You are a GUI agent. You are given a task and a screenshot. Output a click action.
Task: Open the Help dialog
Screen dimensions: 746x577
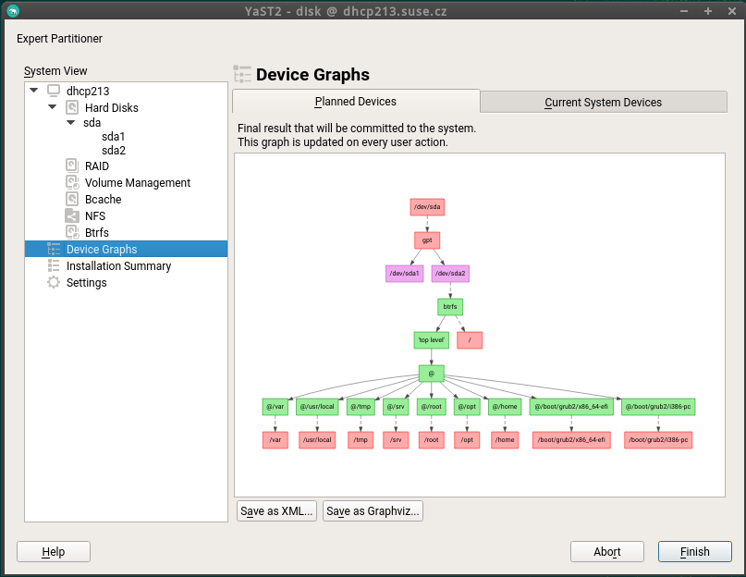coord(54,552)
